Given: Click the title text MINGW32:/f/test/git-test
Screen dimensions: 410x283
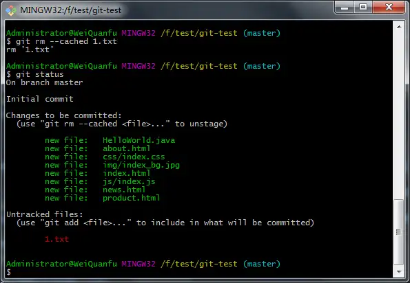Looking at the screenshot, I should tap(70, 10).
